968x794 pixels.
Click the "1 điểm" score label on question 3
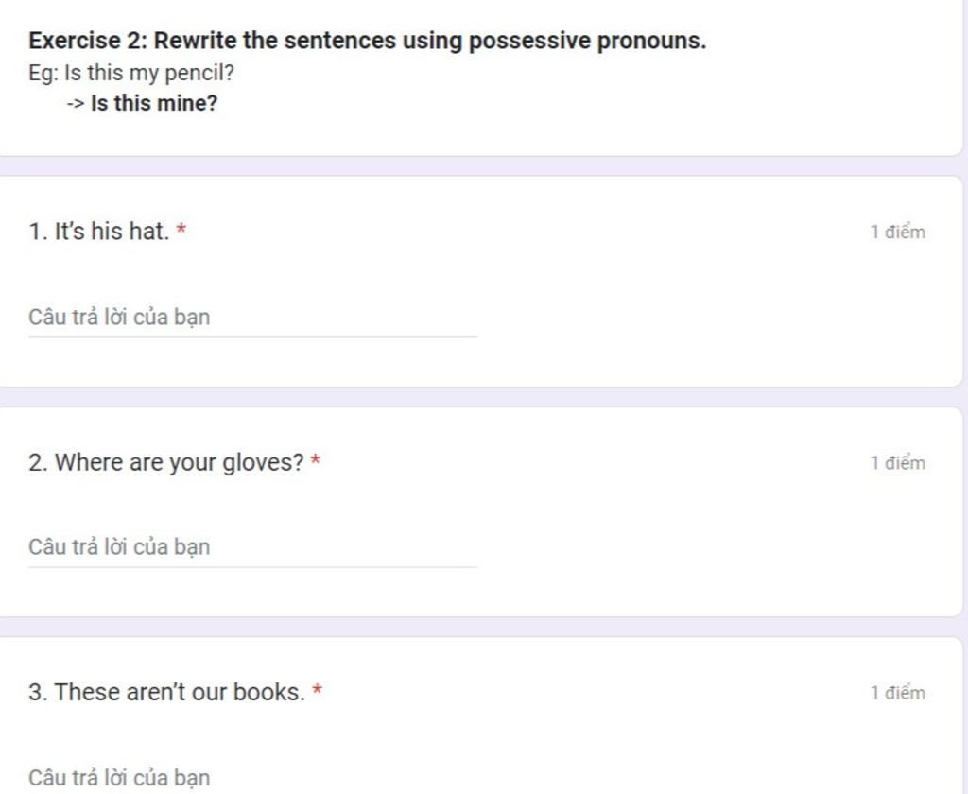click(897, 693)
